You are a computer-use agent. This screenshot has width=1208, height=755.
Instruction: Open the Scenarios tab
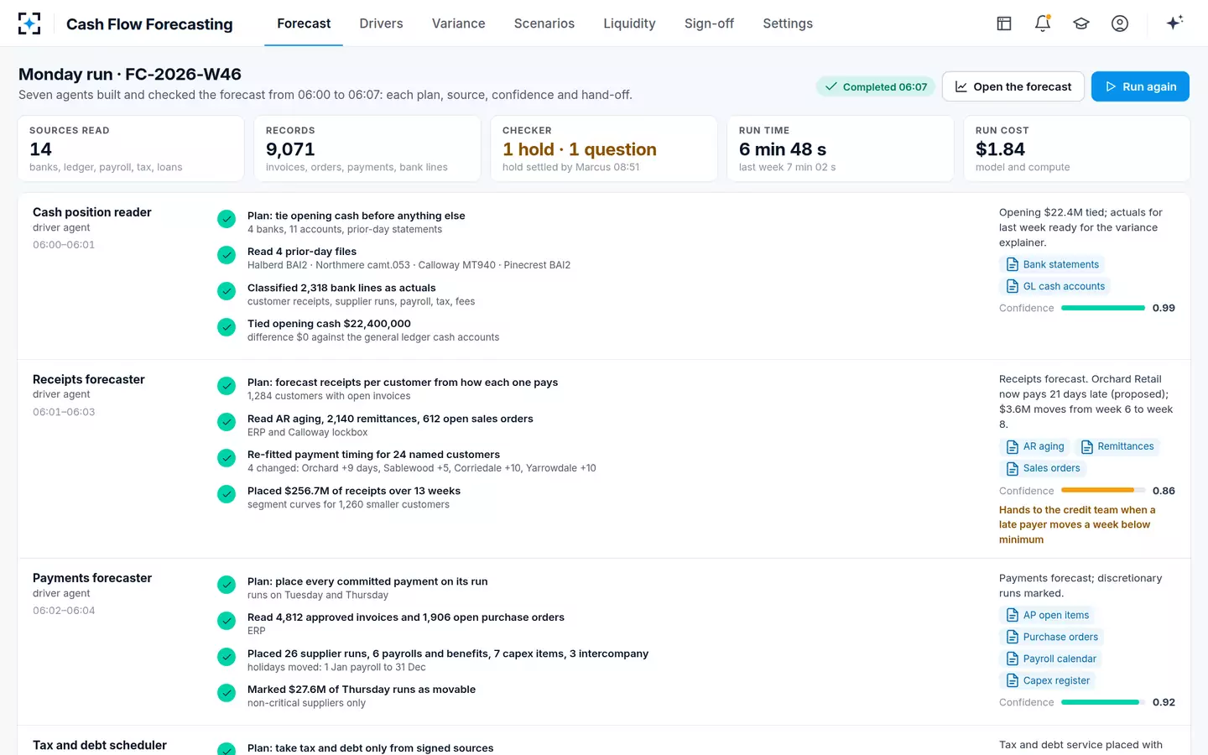pyautogui.click(x=544, y=23)
